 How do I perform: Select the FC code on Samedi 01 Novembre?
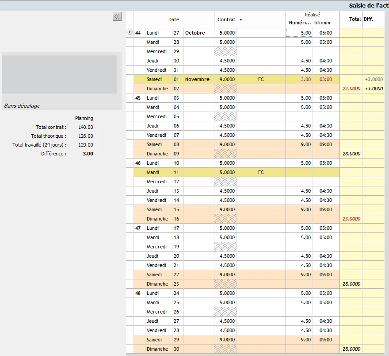pos(261,80)
